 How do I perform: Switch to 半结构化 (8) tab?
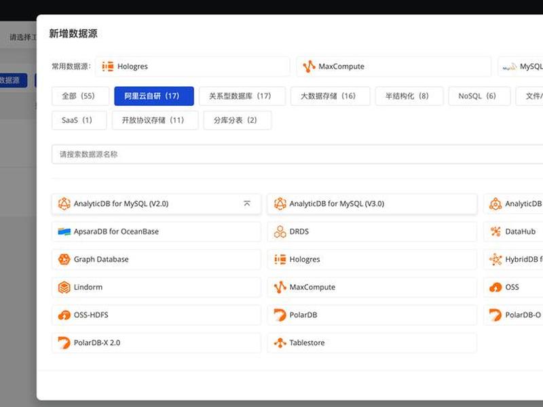[x=409, y=96]
